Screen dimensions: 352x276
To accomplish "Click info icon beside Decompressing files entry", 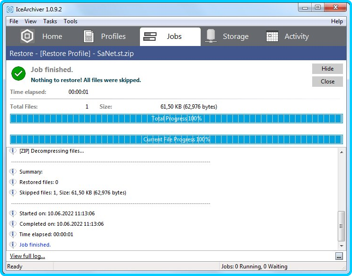I will pos(13,151).
